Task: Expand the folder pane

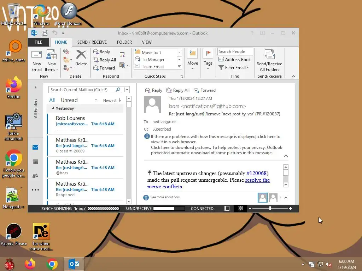Action: pyautogui.click(x=35, y=88)
